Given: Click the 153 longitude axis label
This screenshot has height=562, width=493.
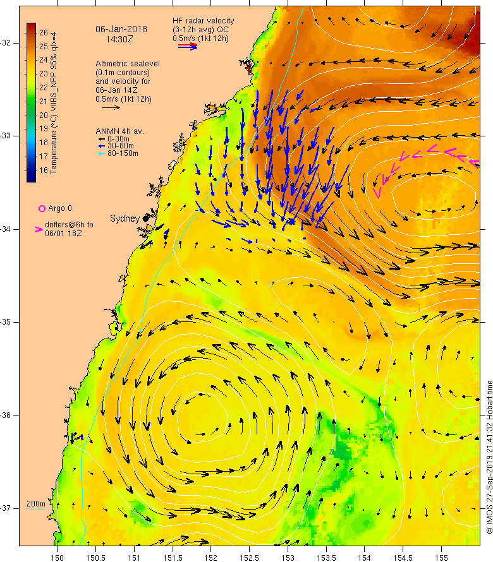Looking at the screenshot, I should coord(288,558).
